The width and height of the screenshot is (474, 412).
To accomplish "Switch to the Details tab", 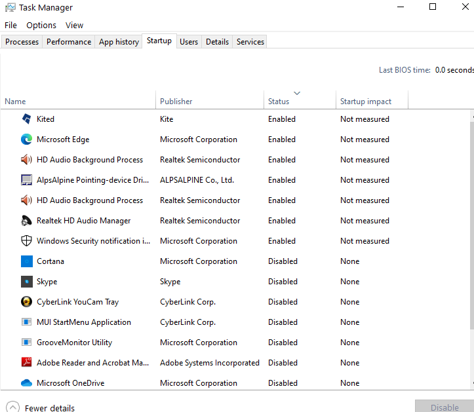I will tap(217, 42).
